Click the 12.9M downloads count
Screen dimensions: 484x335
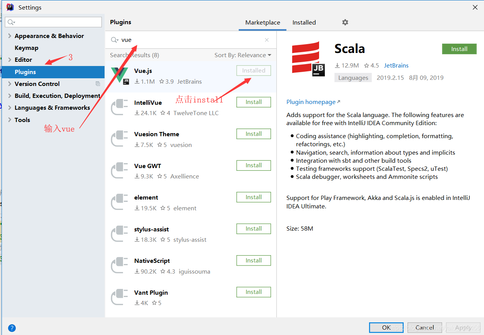tap(347, 66)
